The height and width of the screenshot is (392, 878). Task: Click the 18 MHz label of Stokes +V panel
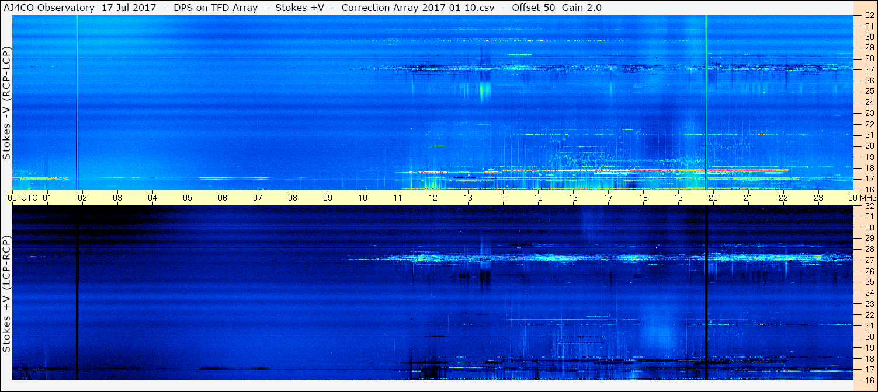pyautogui.click(x=869, y=359)
